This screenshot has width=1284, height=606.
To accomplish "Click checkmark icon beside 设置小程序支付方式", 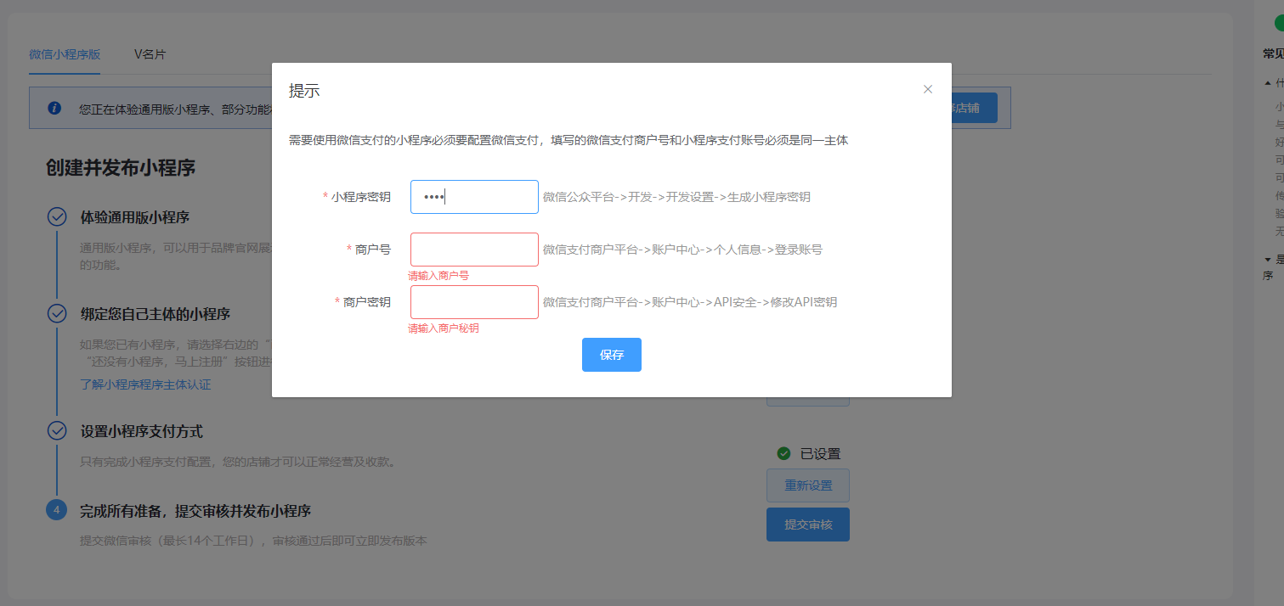I will tap(57, 430).
